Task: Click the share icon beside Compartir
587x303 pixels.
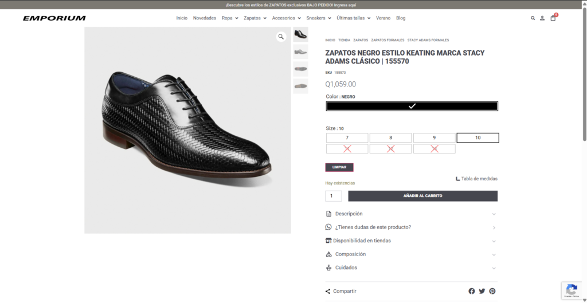Action: [x=328, y=291]
